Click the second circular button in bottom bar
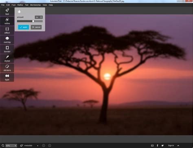The height and width of the screenshot is (148, 193). click(x=50, y=146)
